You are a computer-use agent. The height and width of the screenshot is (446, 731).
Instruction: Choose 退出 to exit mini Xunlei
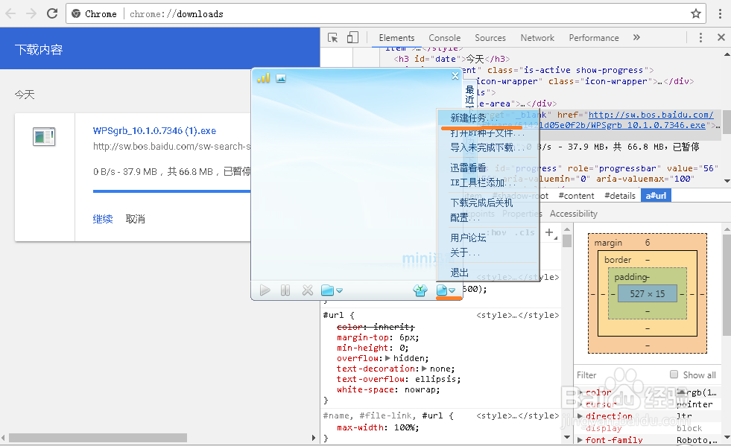point(488,273)
